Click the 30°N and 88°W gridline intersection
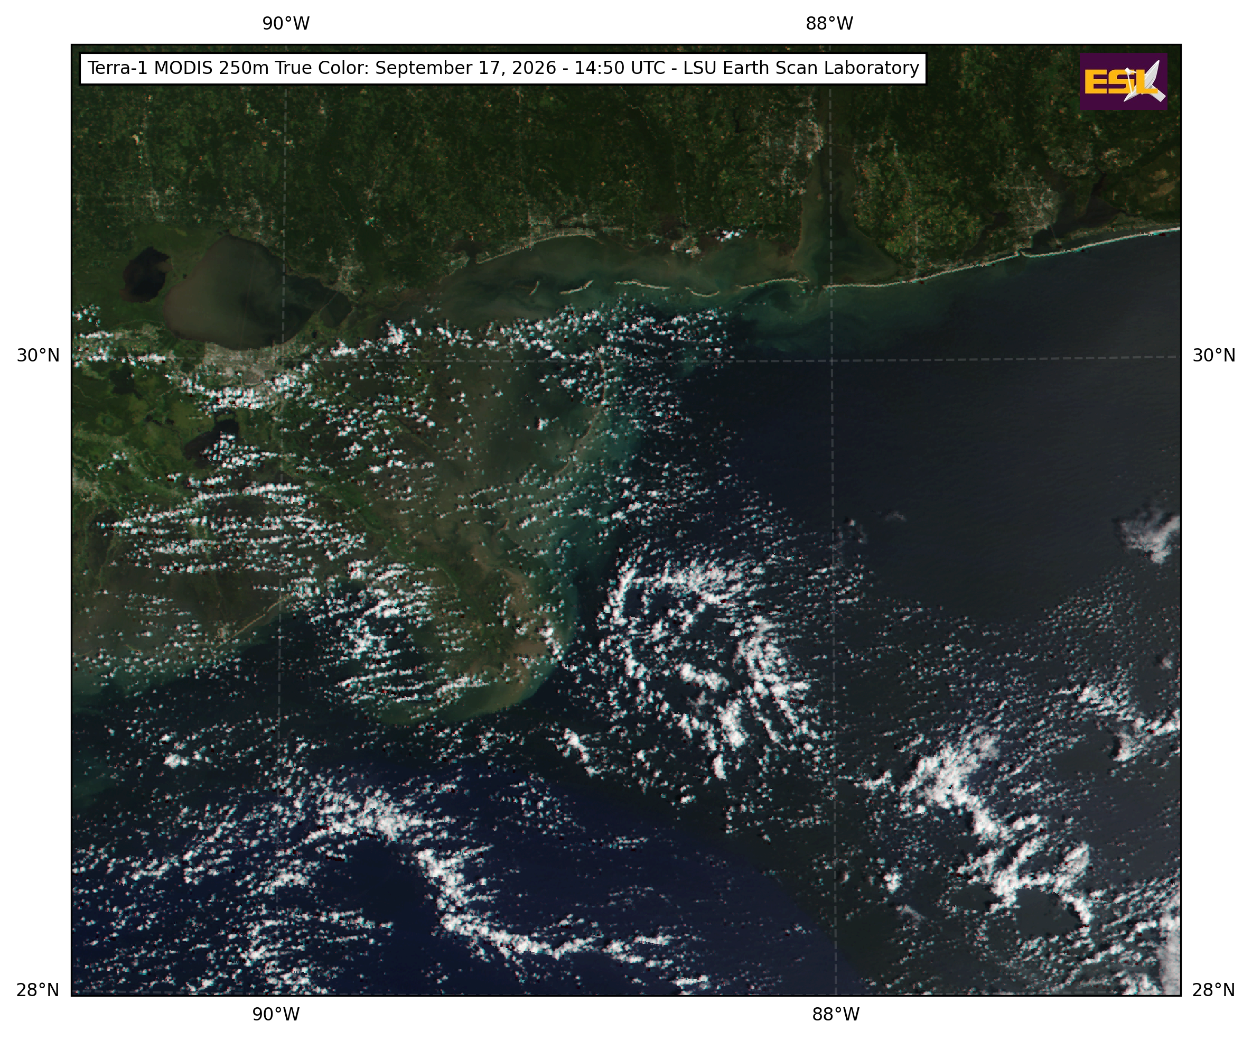The width and height of the screenshot is (1252, 1040). click(831, 360)
